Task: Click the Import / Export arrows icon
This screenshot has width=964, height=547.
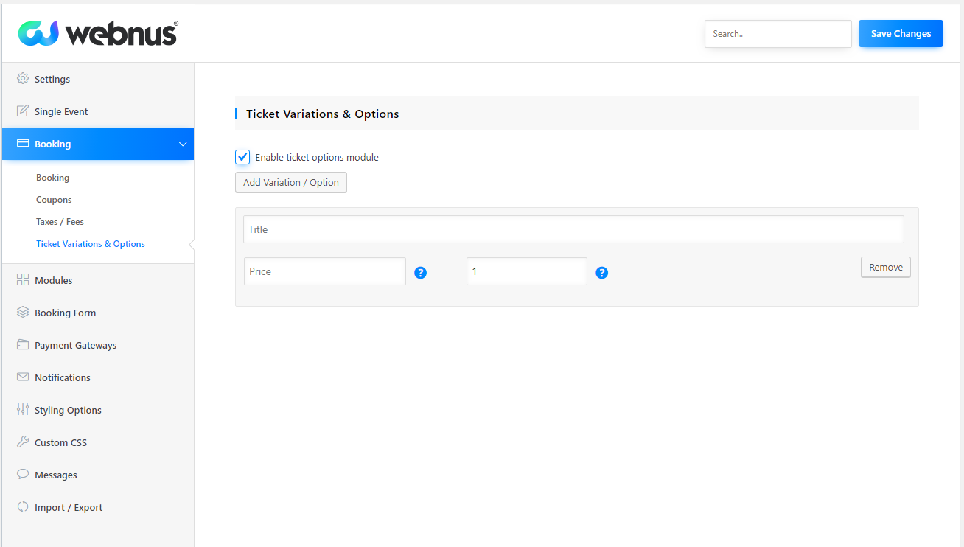Action: click(23, 506)
